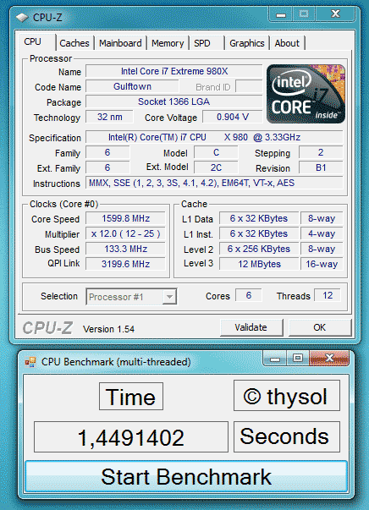Click the Ext. Model value 2C
Image resolution: width=369 pixels, height=510 pixels.
tap(216, 167)
